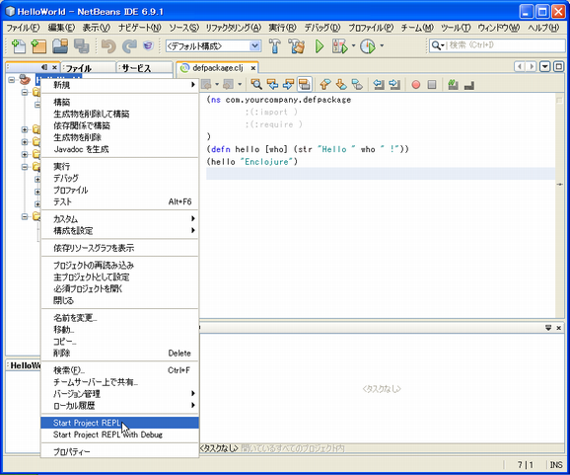This screenshot has height=475, width=570.
Task: Choose 生成物を削除して構築 menu entry
Action: (120, 114)
